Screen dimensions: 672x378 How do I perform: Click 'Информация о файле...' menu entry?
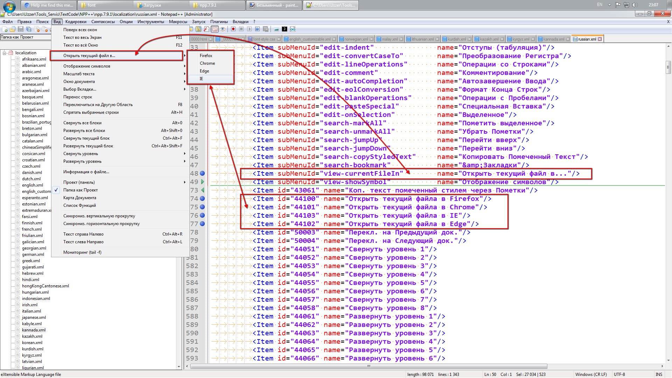click(x=120, y=172)
